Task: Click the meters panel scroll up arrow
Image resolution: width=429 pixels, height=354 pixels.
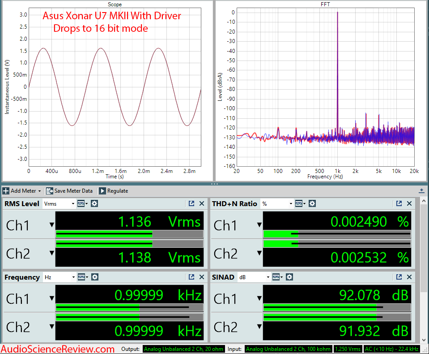Action: [424, 201]
